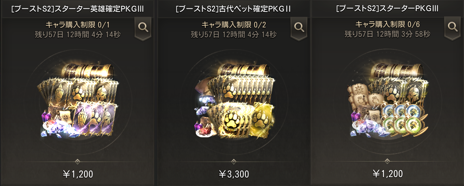The width and height of the screenshot is (464, 186).
Task: Select the [ブーストS2]スターターPKGⅢ title
Action: [388, 8]
